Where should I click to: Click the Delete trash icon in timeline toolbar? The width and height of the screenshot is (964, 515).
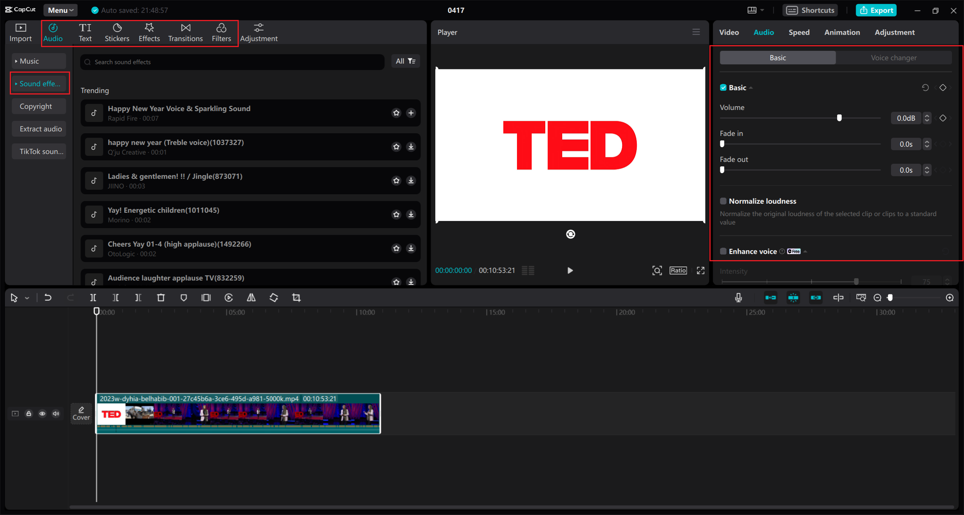[161, 298]
